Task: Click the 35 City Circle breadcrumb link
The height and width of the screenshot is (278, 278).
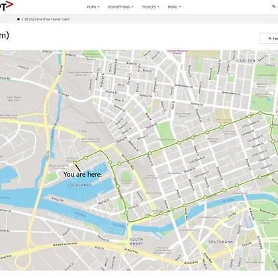Action: [47, 19]
